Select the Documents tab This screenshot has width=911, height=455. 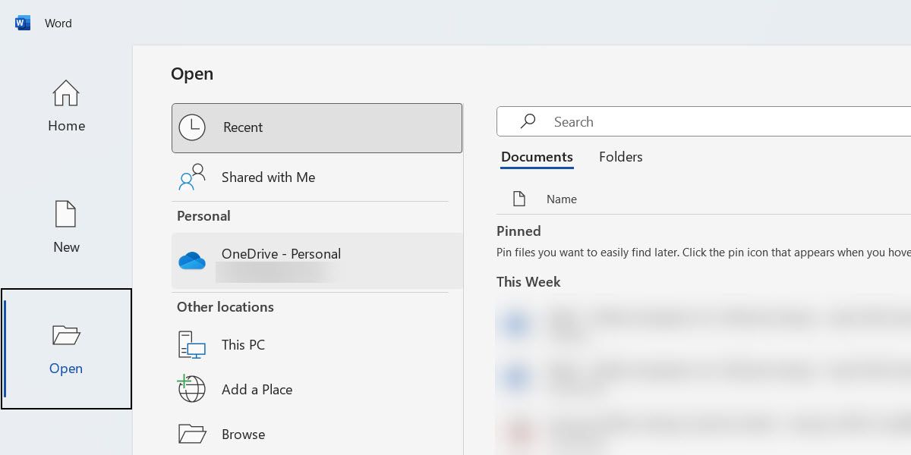coord(537,157)
